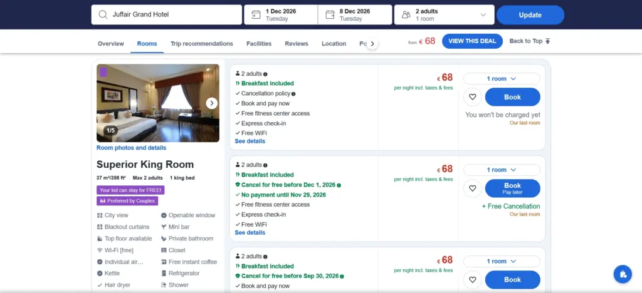This screenshot has width=642, height=293.
Task: Click the up-arrow icon beside Back to Top
Action: point(548,41)
